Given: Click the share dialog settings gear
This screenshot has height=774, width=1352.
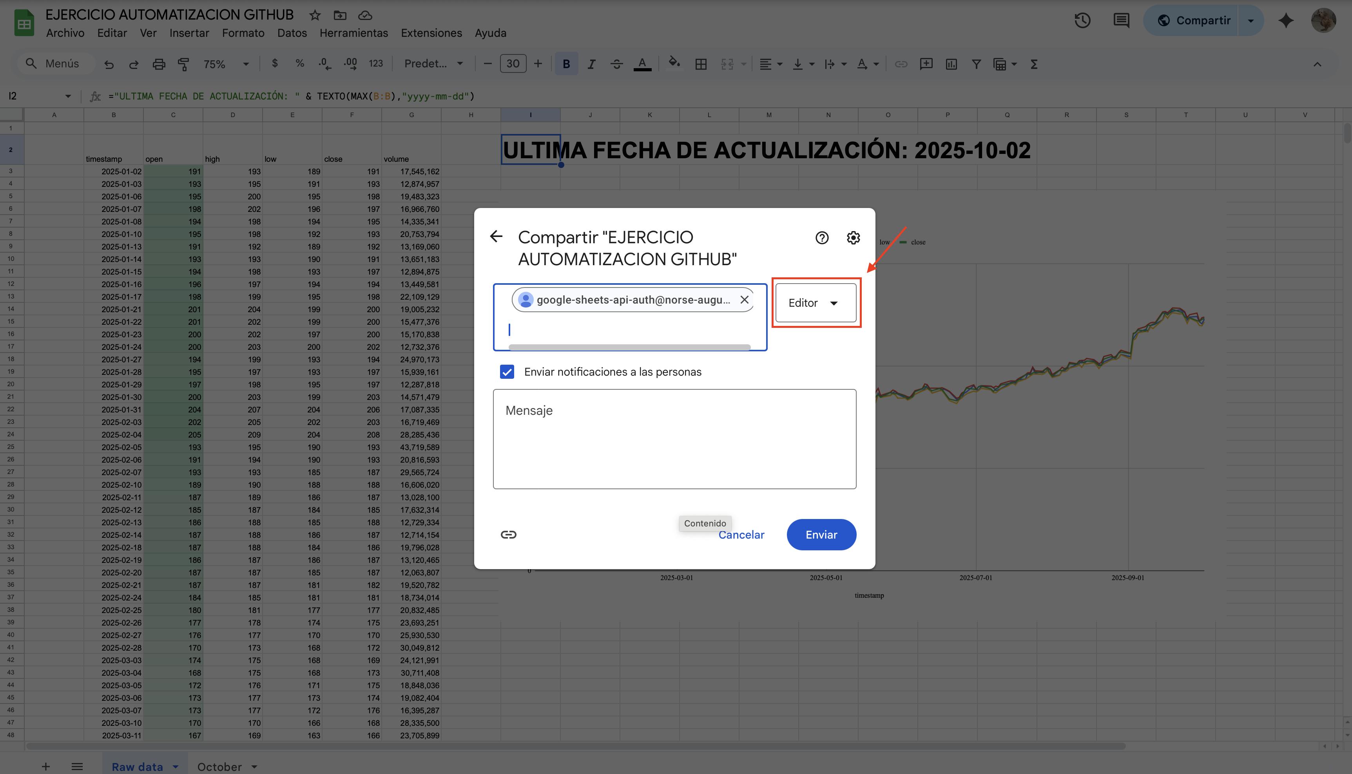Looking at the screenshot, I should point(853,238).
